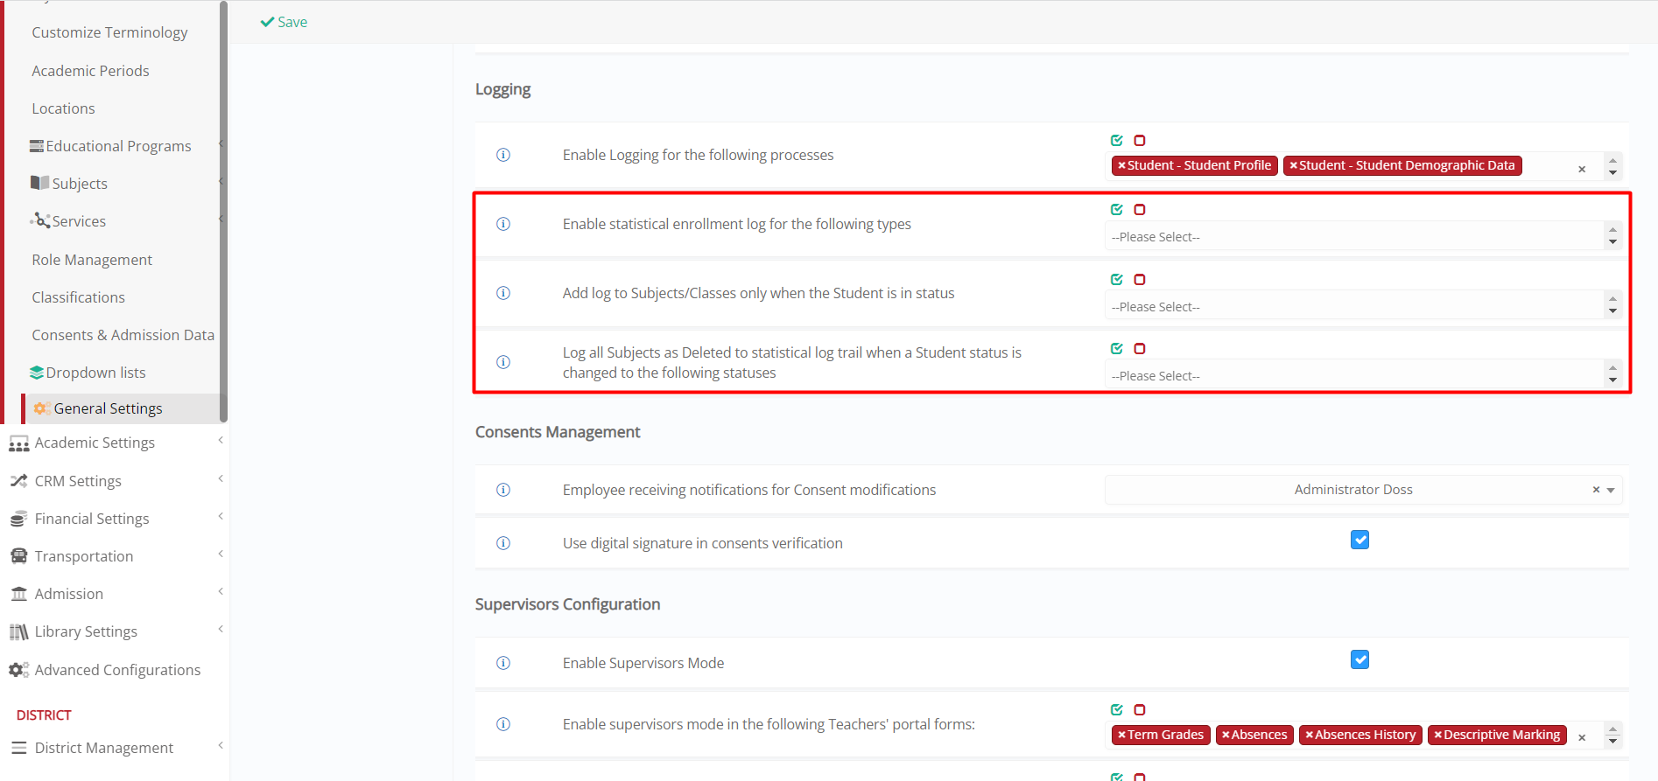This screenshot has height=781, width=1658.
Task: Open Customize Terminology
Action: (109, 32)
